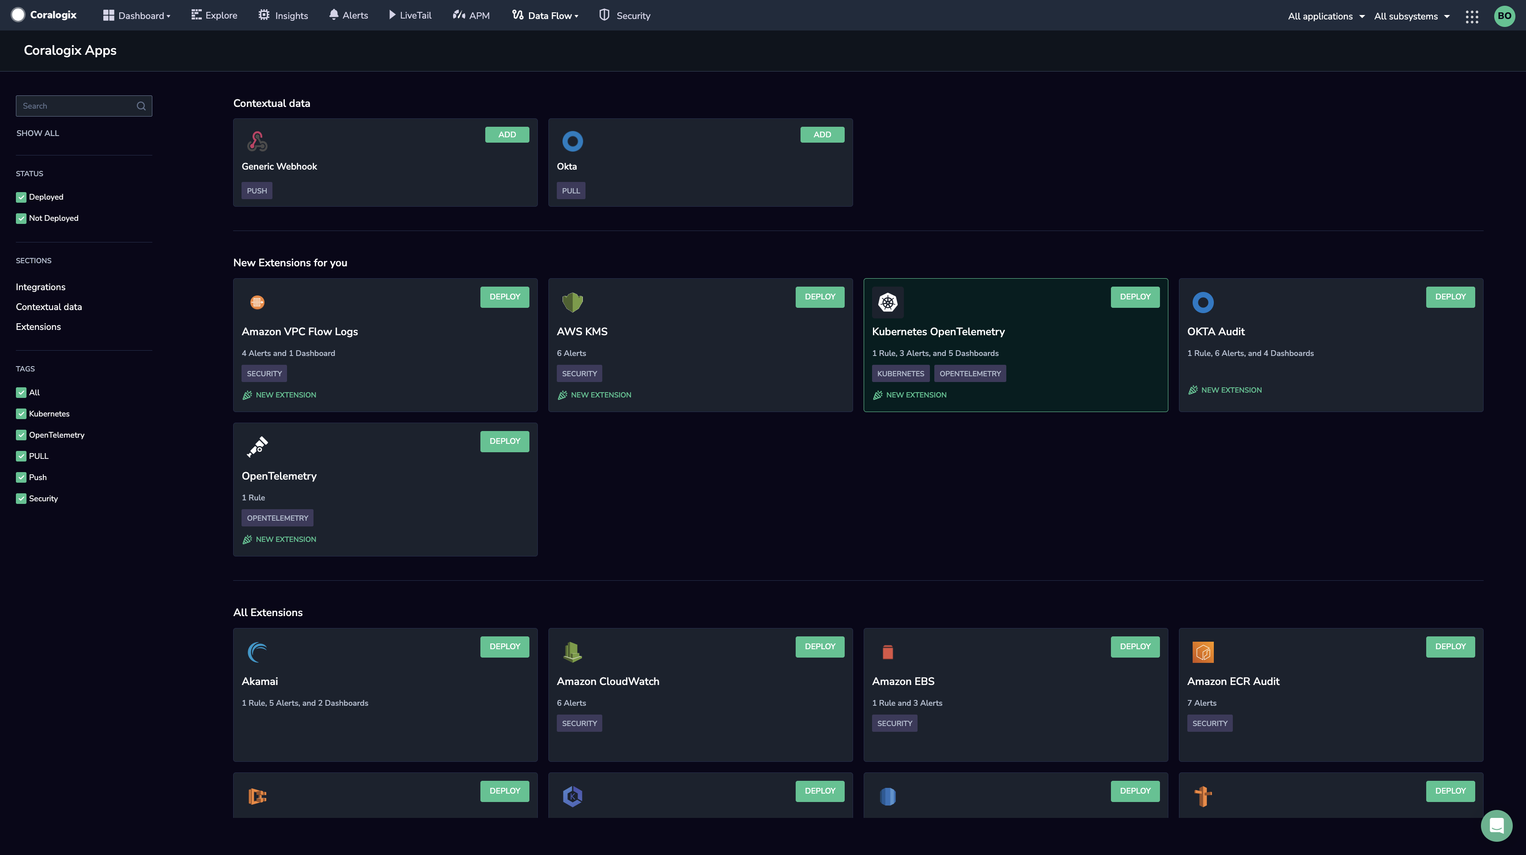The image size is (1526, 855).
Task: Click the Akamai wave icon
Action: coord(257,652)
